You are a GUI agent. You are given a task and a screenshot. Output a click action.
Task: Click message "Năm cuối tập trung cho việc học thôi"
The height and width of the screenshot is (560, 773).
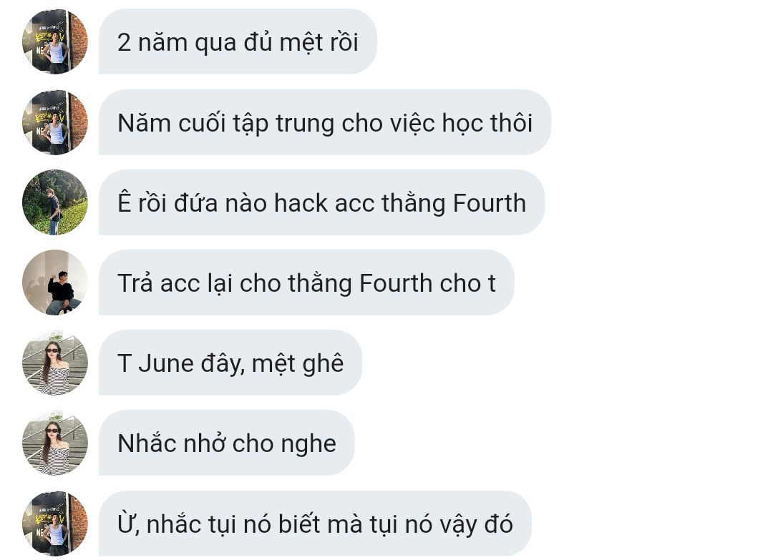(325, 122)
